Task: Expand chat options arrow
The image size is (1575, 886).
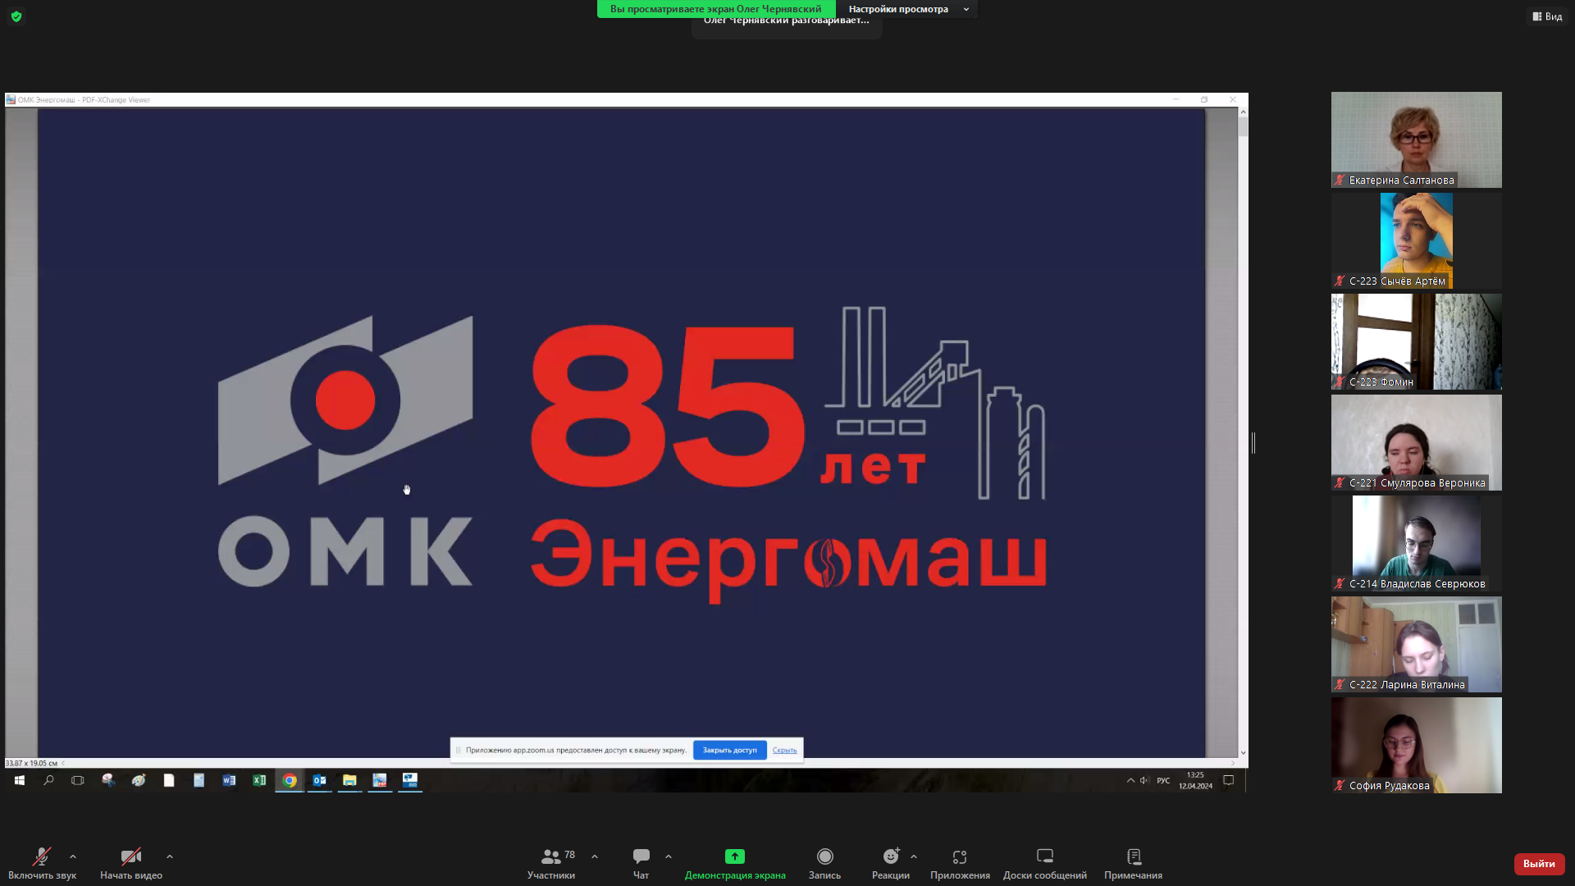Action: point(669,856)
